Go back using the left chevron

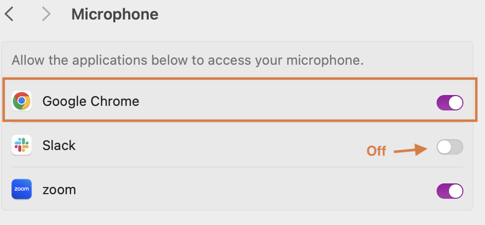[x=9, y=14]
